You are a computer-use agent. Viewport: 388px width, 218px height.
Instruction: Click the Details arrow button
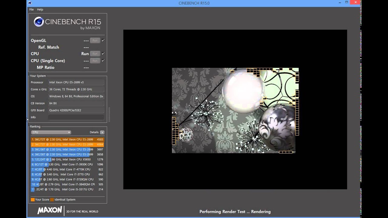pos(102,132)
